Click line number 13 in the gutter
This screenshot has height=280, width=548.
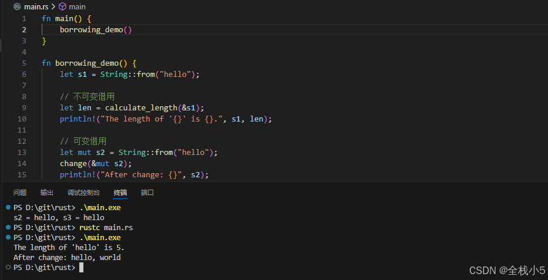click(x=22, y=153)
